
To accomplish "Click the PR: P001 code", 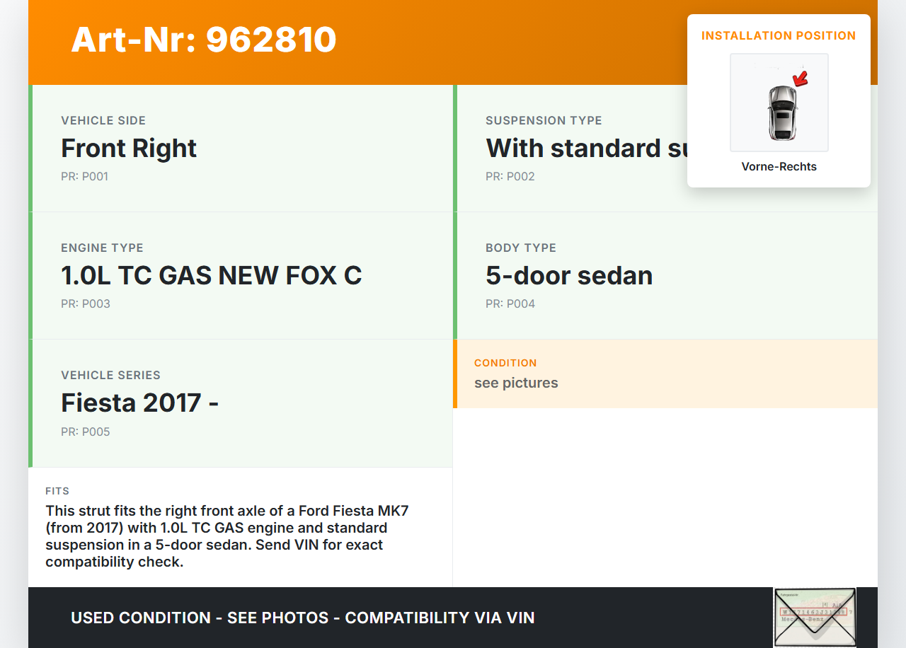I will click(x=85, y=177).
